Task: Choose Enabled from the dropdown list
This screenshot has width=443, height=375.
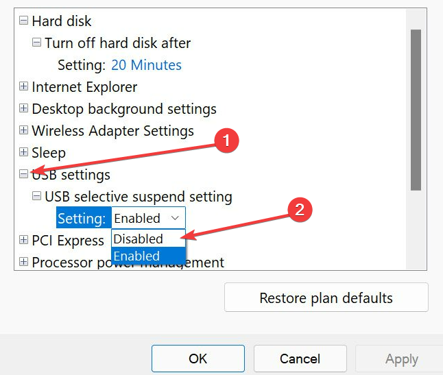Action: (x=137, y=256)
